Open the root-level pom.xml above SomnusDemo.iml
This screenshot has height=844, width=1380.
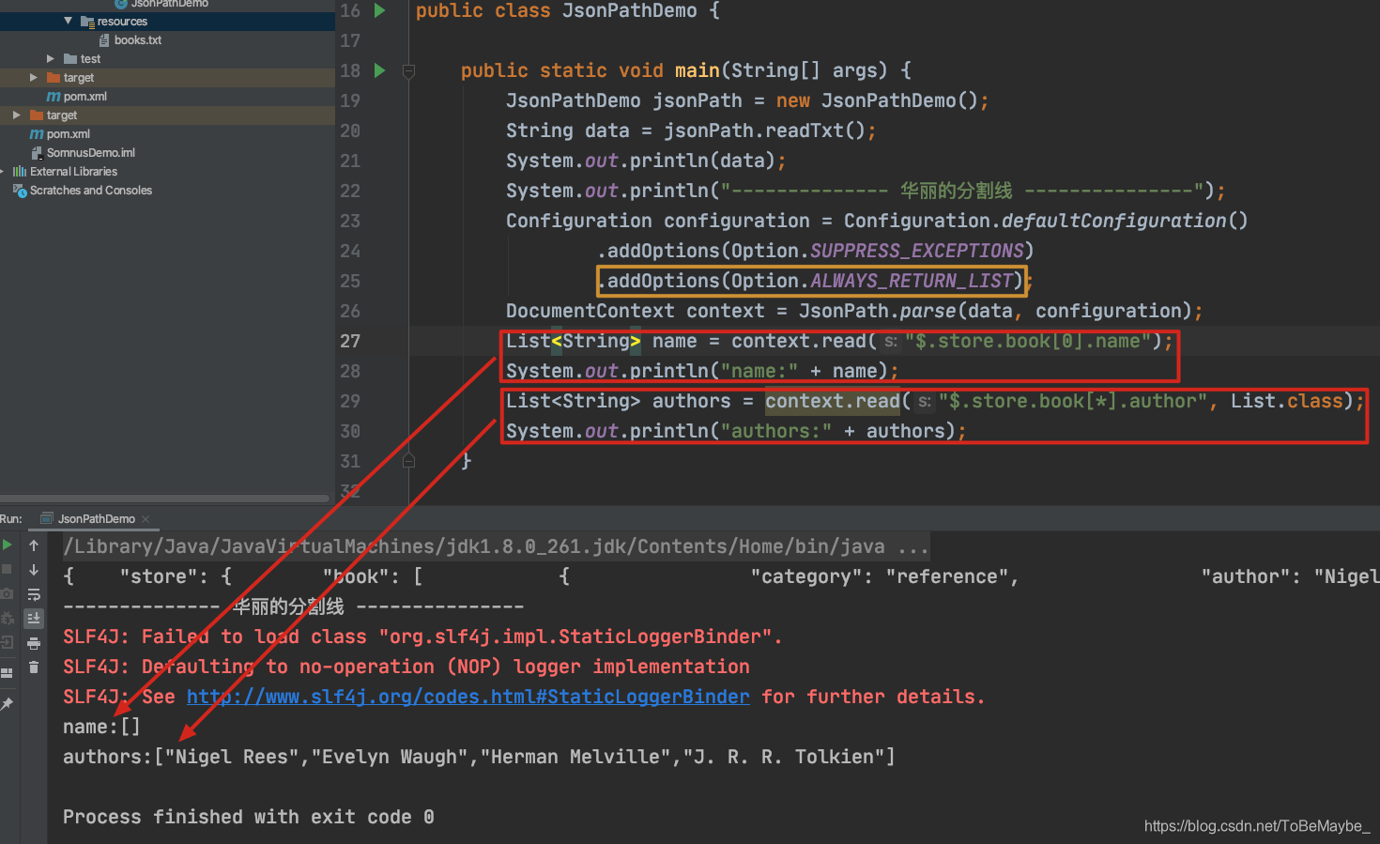69,133
